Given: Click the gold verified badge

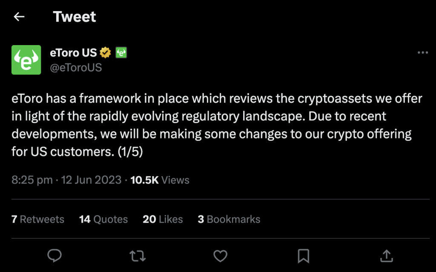Looking at the screenshot, I should 105,53.
